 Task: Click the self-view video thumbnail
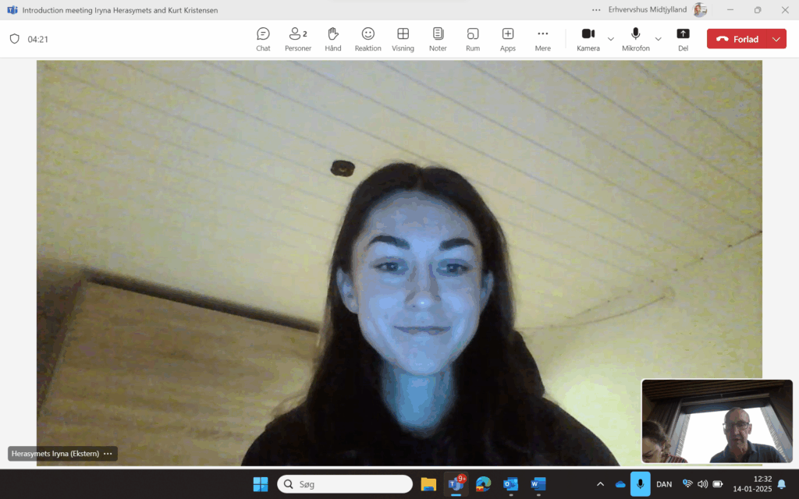(716, 421)
